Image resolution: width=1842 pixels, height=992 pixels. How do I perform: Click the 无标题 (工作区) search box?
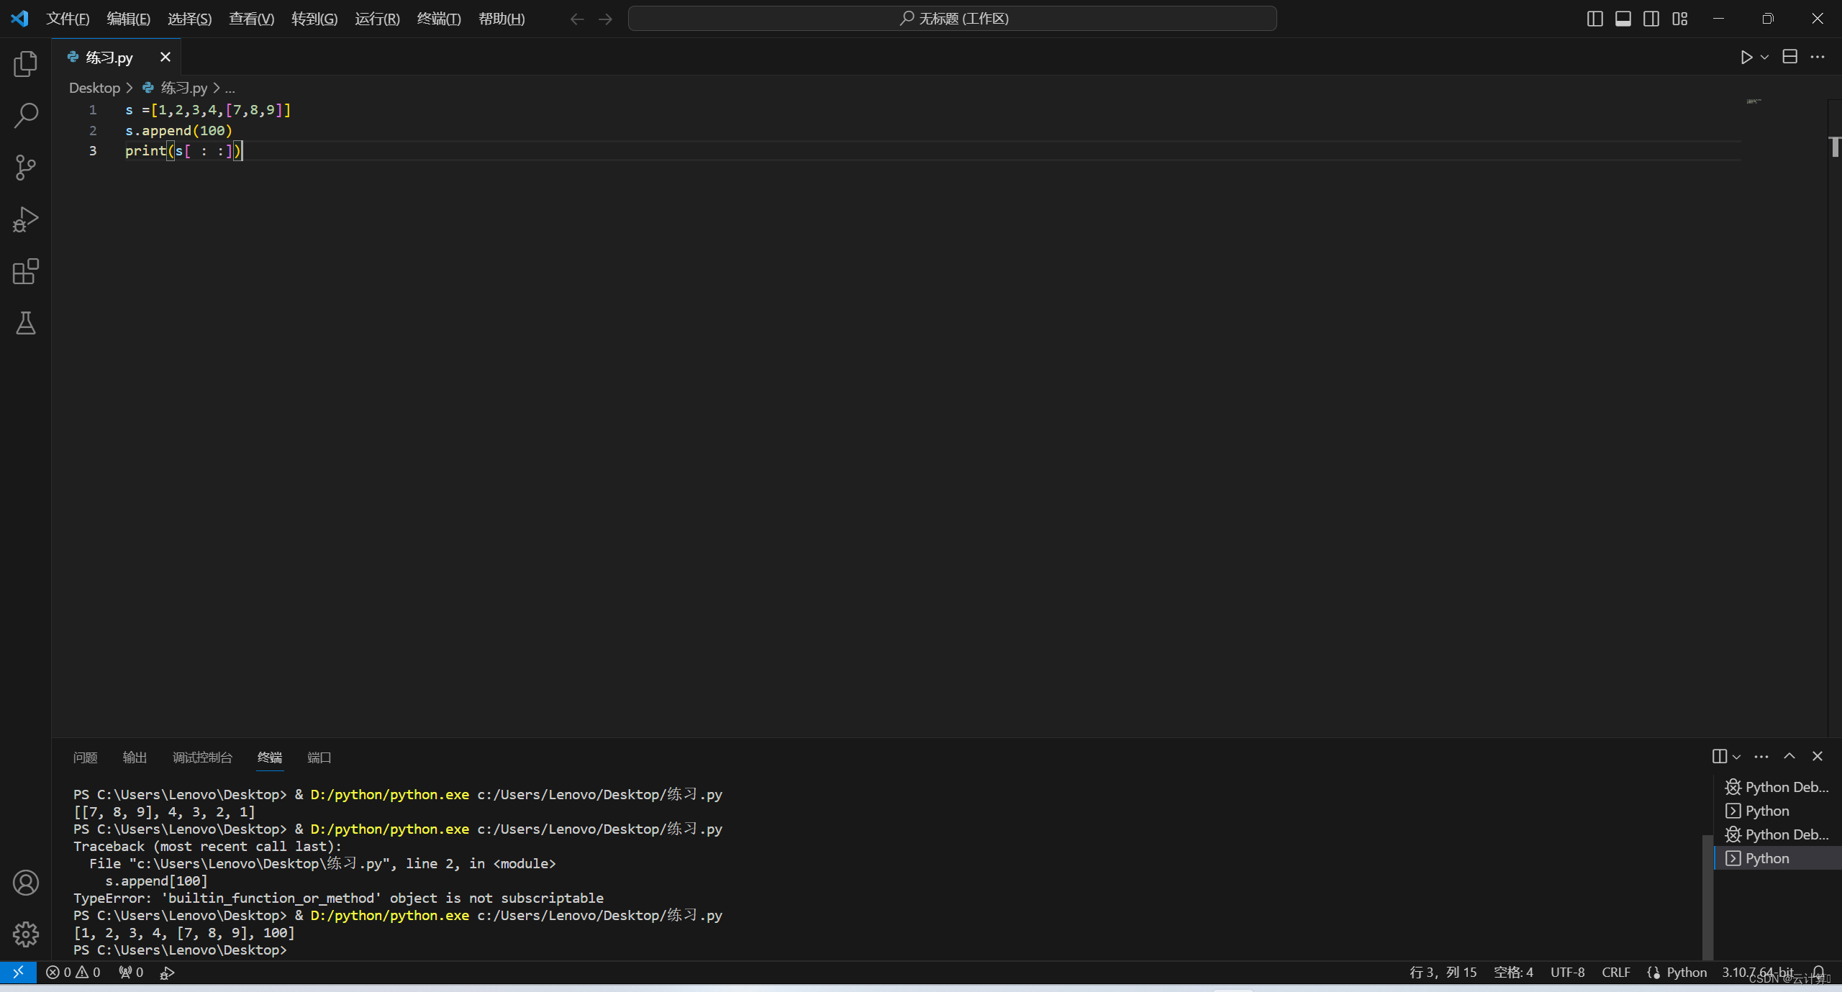coord(952,19)
